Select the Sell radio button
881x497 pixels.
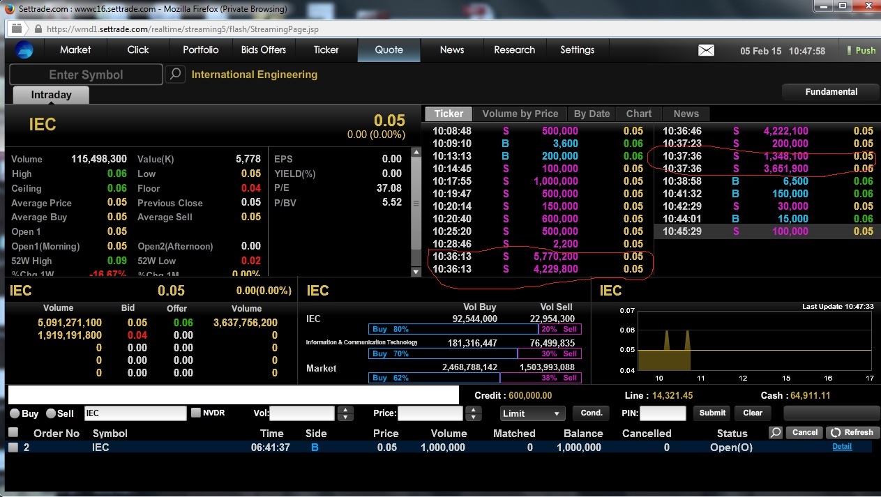point(50,413)
